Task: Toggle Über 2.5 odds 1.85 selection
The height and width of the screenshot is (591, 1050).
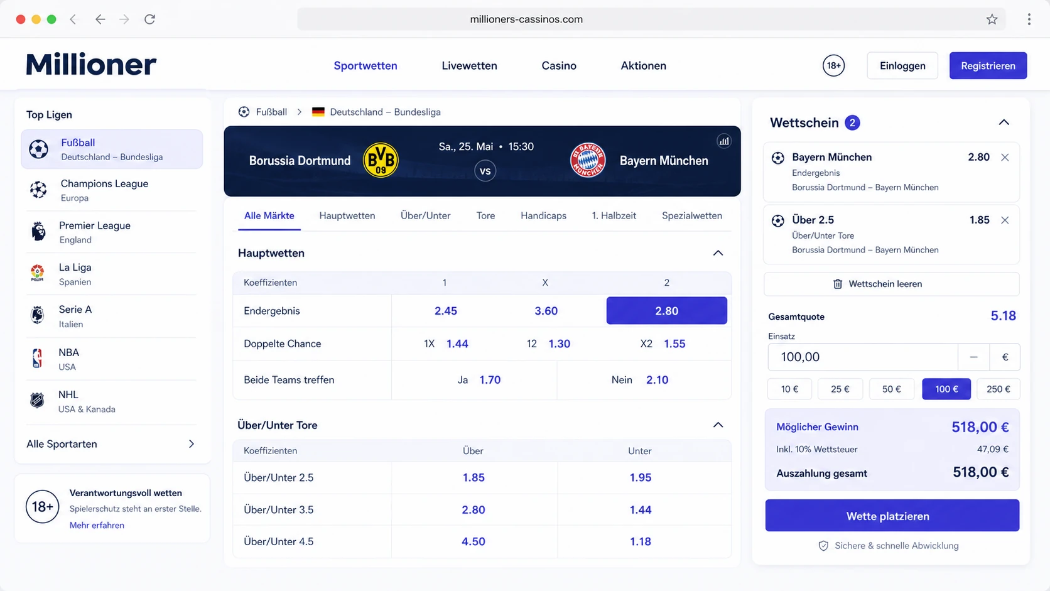Action: coord(473,478)
